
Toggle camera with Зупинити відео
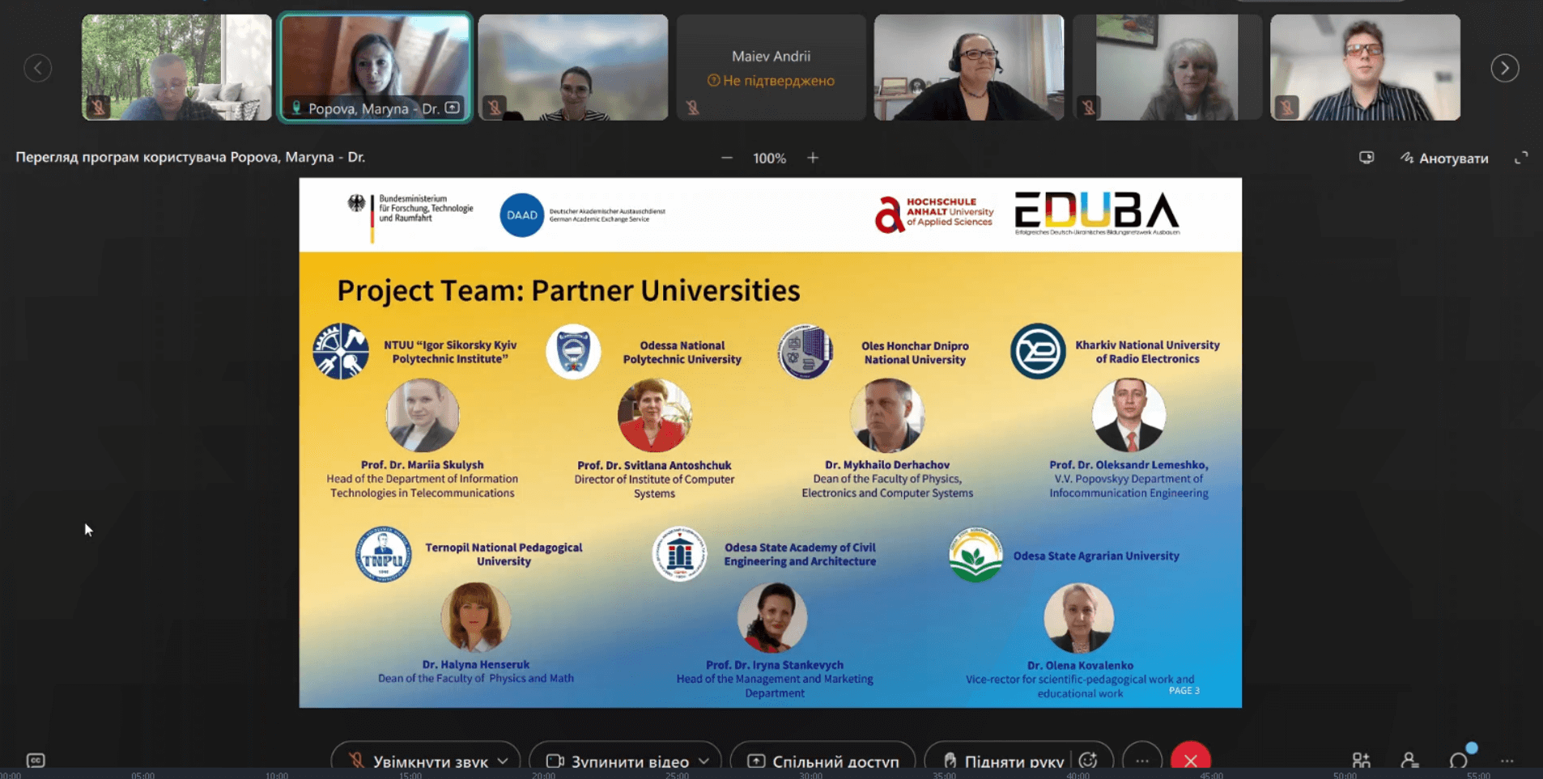618,761
